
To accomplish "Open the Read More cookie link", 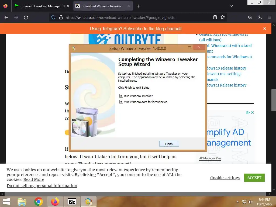I will (x=34, y=179).
